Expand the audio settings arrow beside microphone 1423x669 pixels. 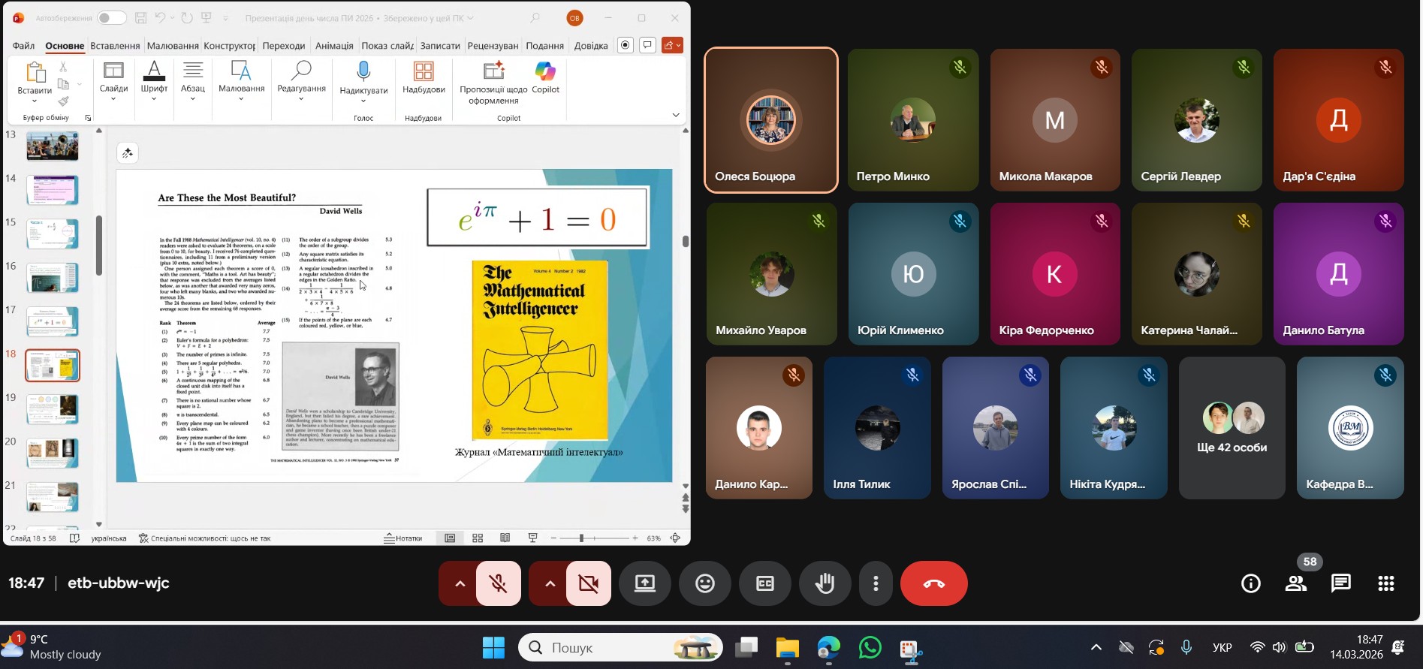tap(460, 583)
